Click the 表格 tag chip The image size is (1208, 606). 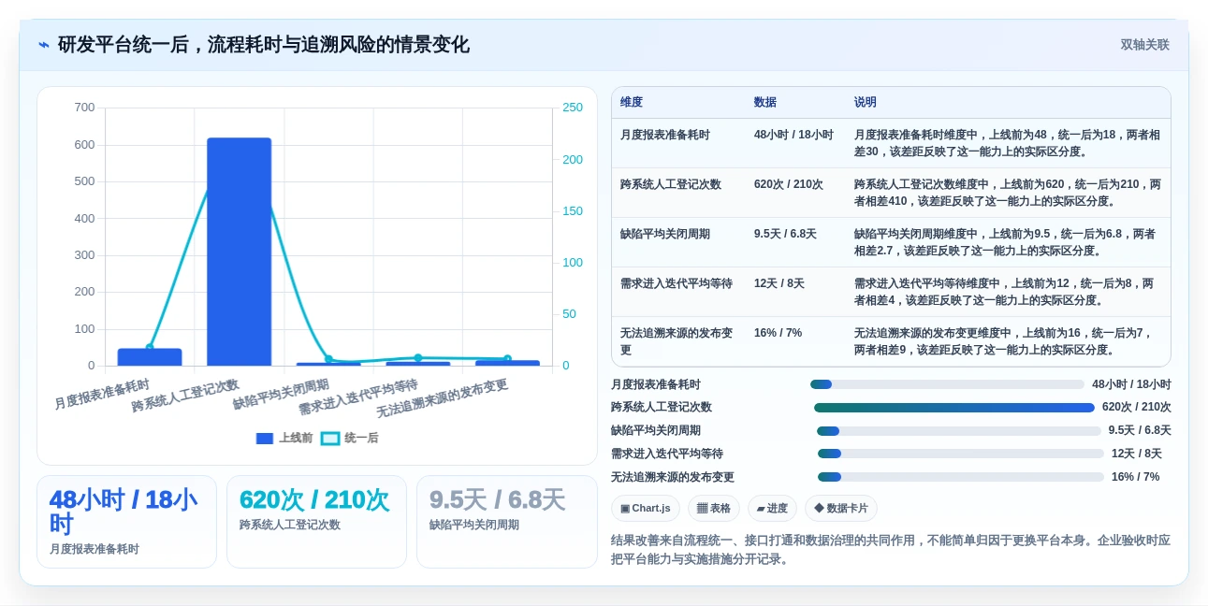(714, 508)
